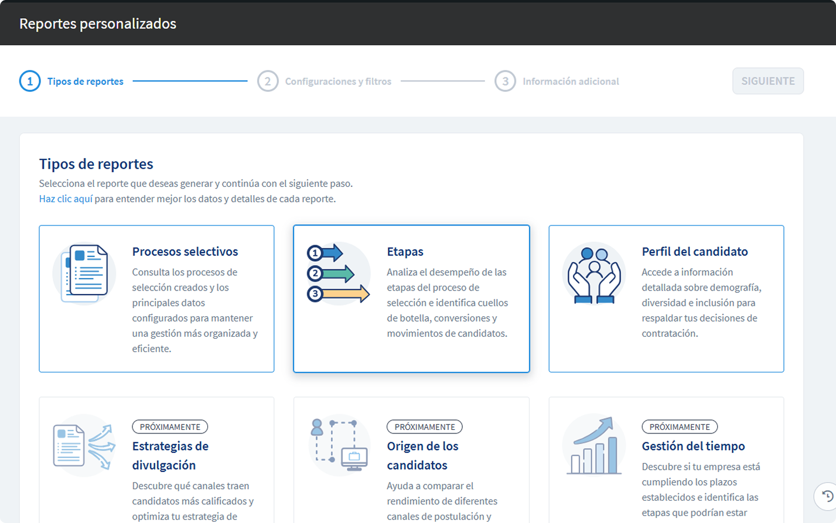
Task: Select the Procesos selectivos report title
Action: (185, 251)
